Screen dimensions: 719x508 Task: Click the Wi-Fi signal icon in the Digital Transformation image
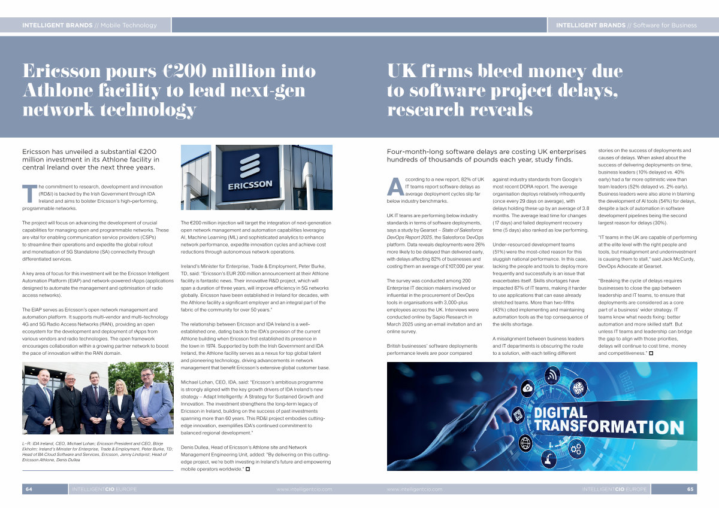[551, 375]
